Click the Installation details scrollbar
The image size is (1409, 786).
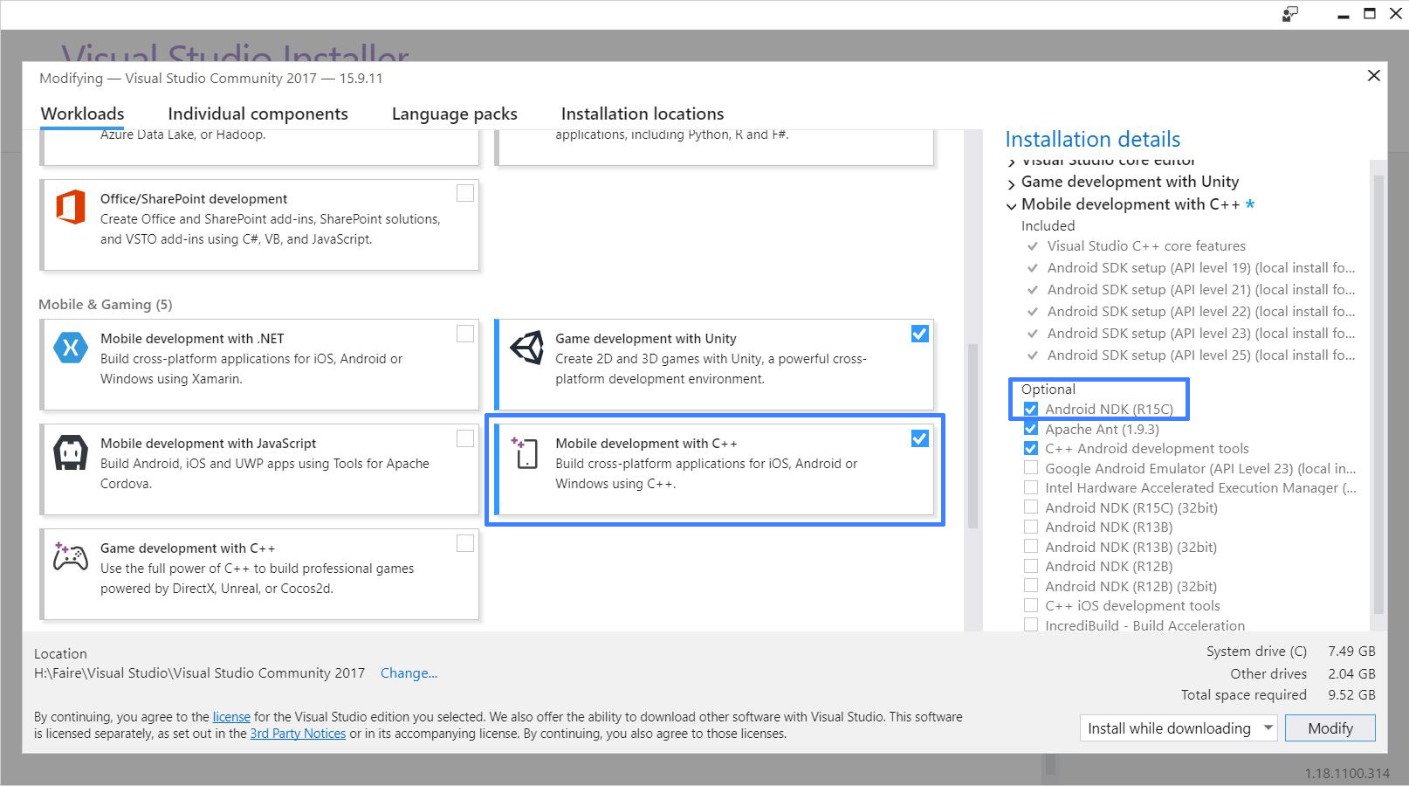coord(1378,393)
